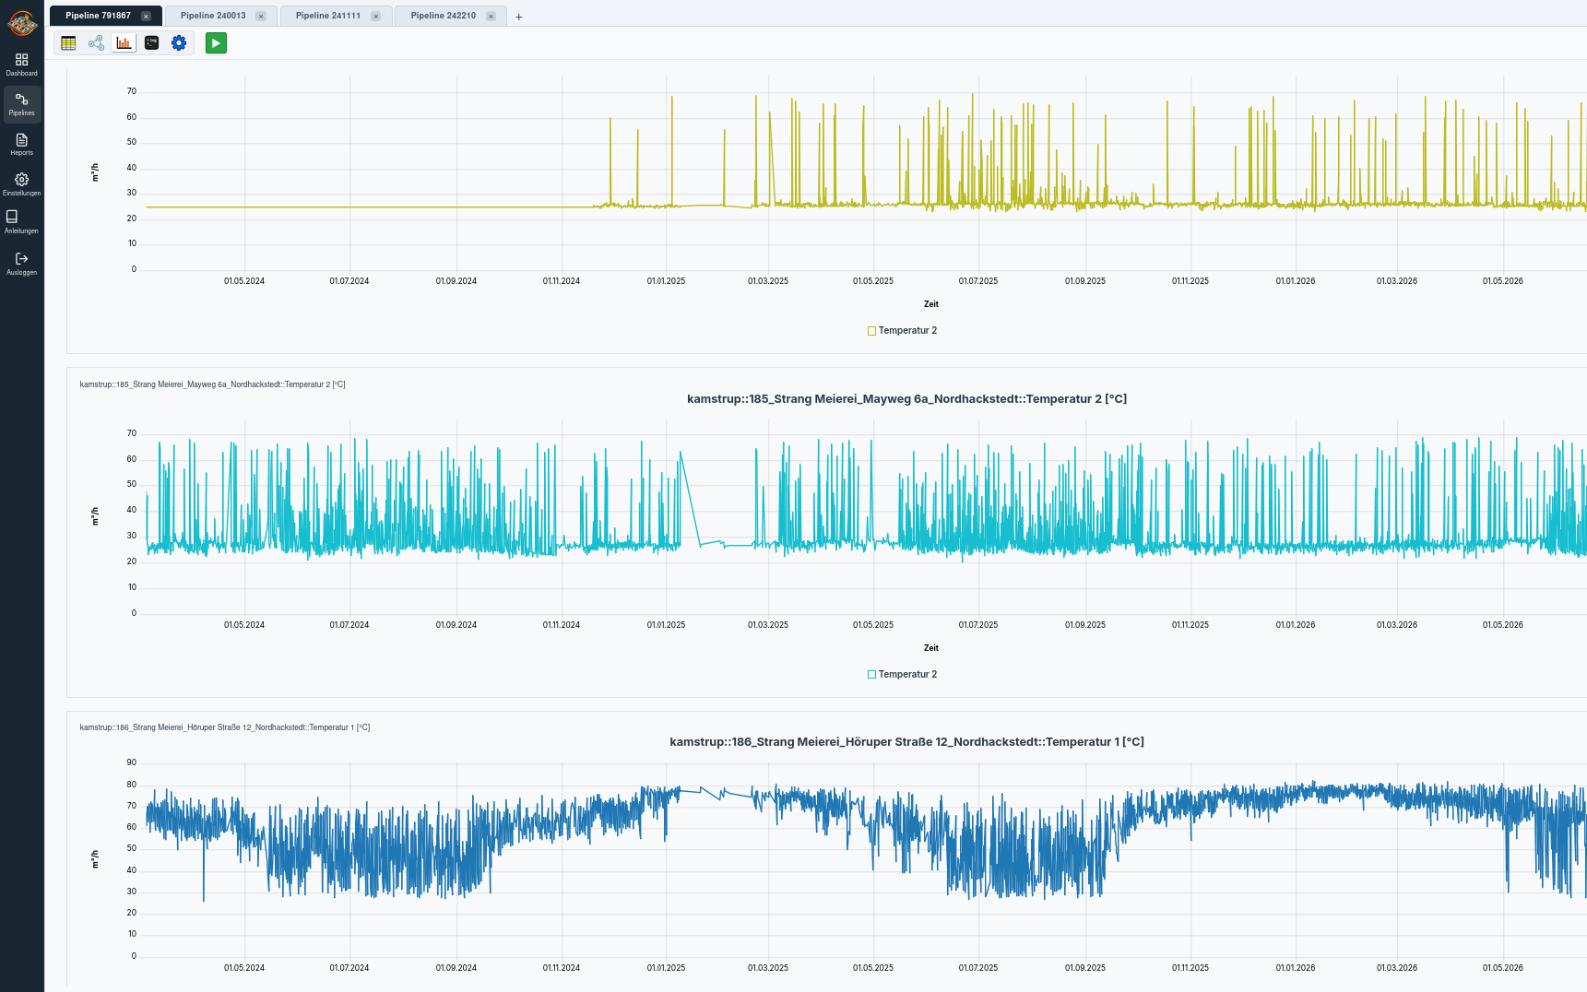Close the Pipeline 240013 tab

tap(261, 17)
